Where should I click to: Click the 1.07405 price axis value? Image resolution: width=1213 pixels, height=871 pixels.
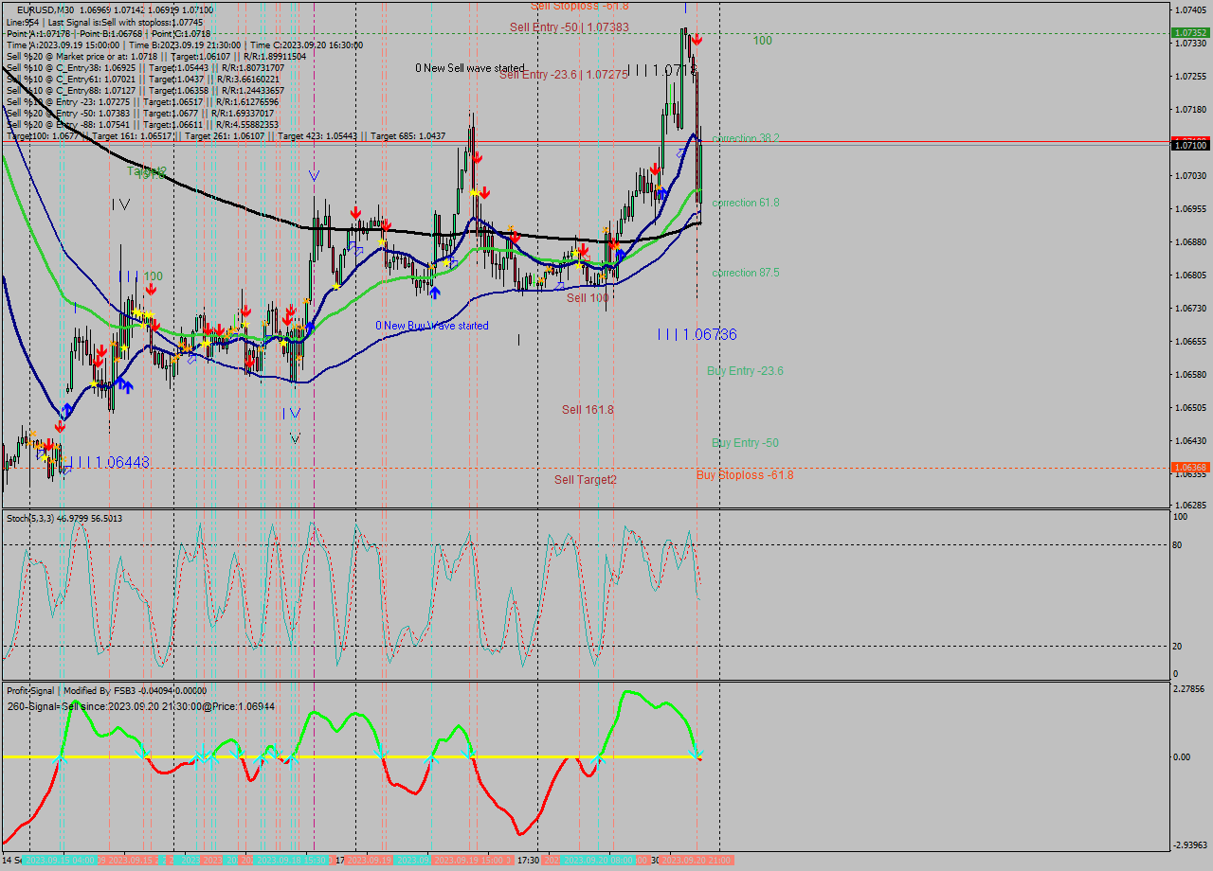point(1190,9)
